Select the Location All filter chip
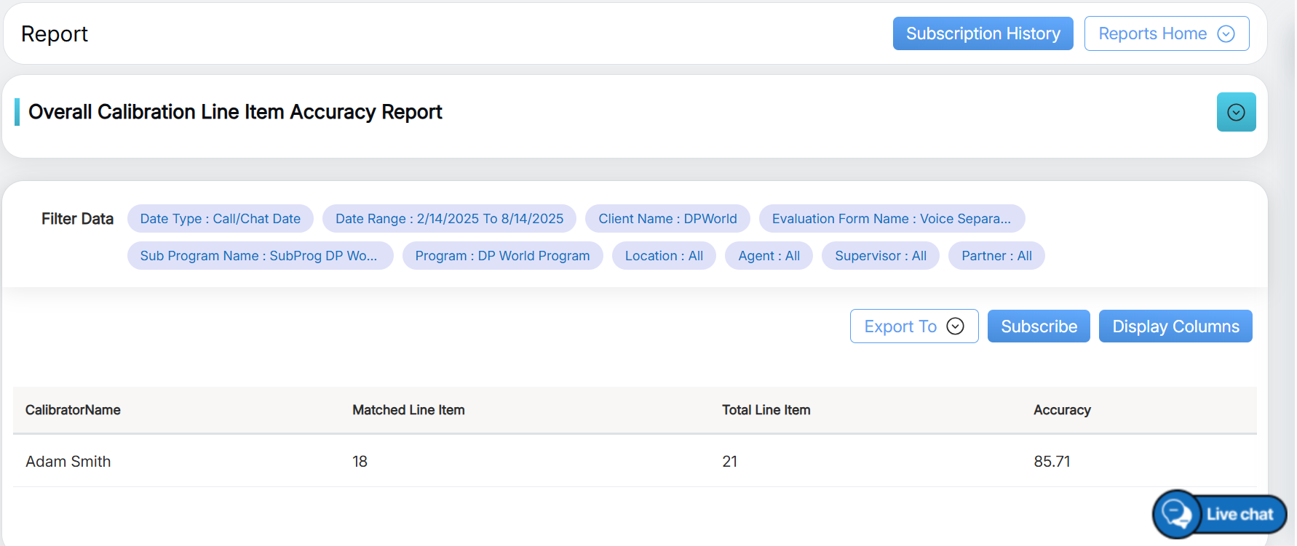The image size is (1297, 546). [664, 256]
